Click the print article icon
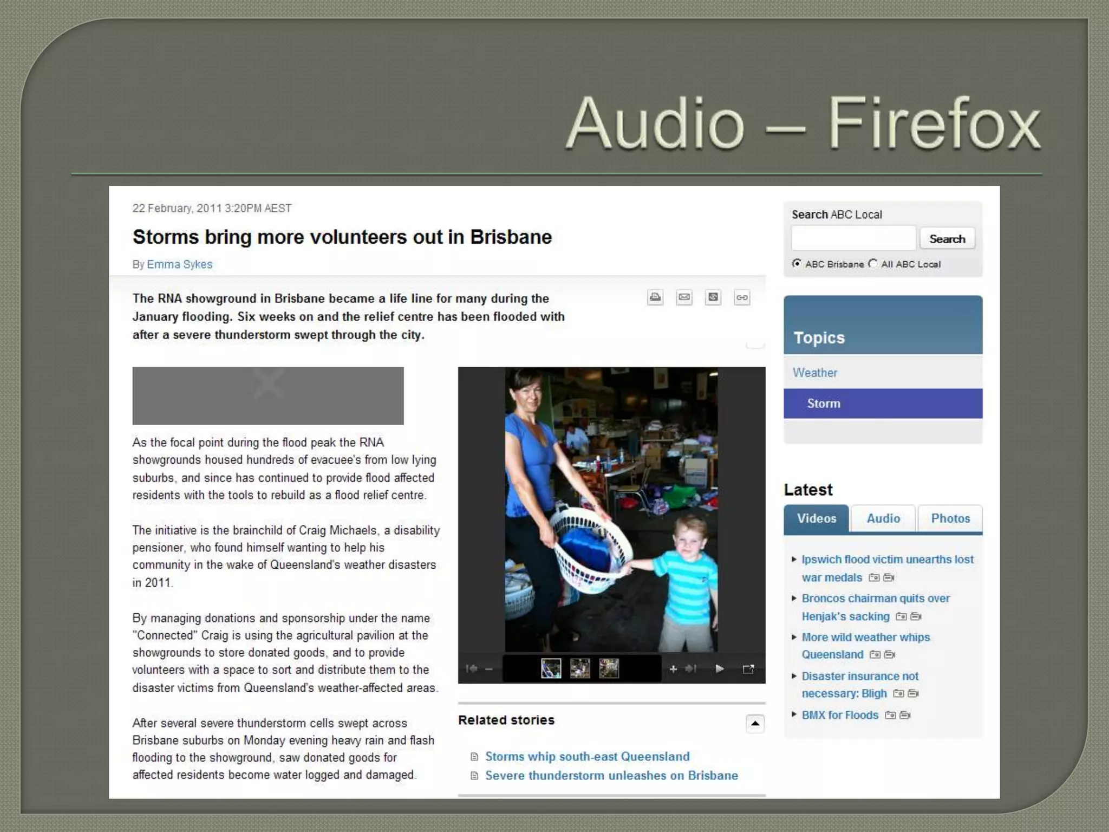The width and height of the screenshot is (1109, 832). 655,297
